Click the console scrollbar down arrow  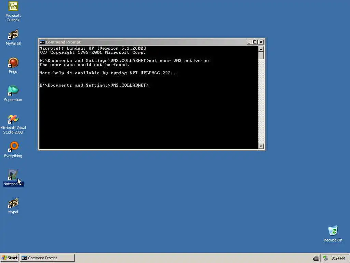click(x=261, y=146)
